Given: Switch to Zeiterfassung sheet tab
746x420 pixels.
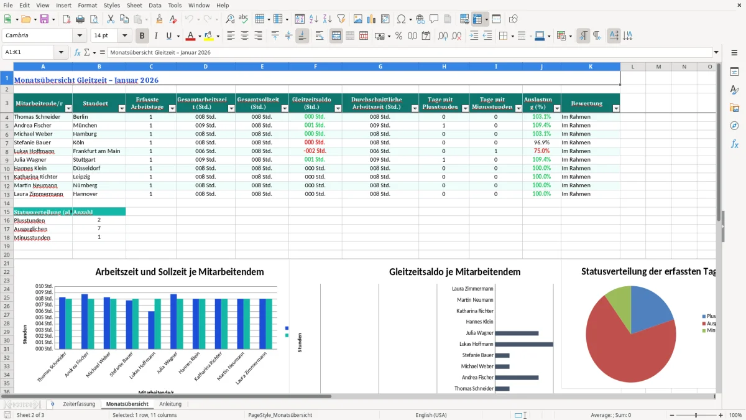Looking at the screenshot, I should [x=79, y=404].
